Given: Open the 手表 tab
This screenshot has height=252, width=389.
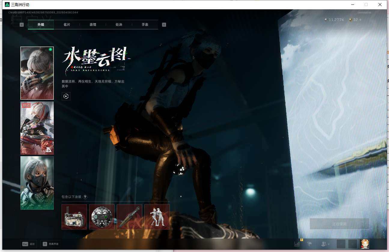Looking at the screenshot, I should click(x=145, y=25).
